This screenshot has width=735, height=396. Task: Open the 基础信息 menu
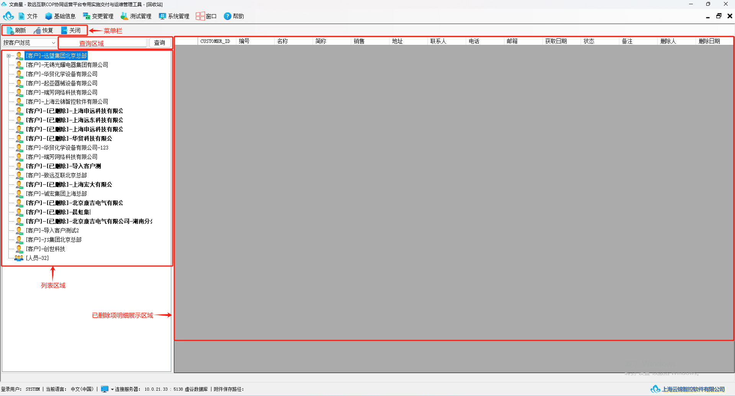(x=60, y=16)
